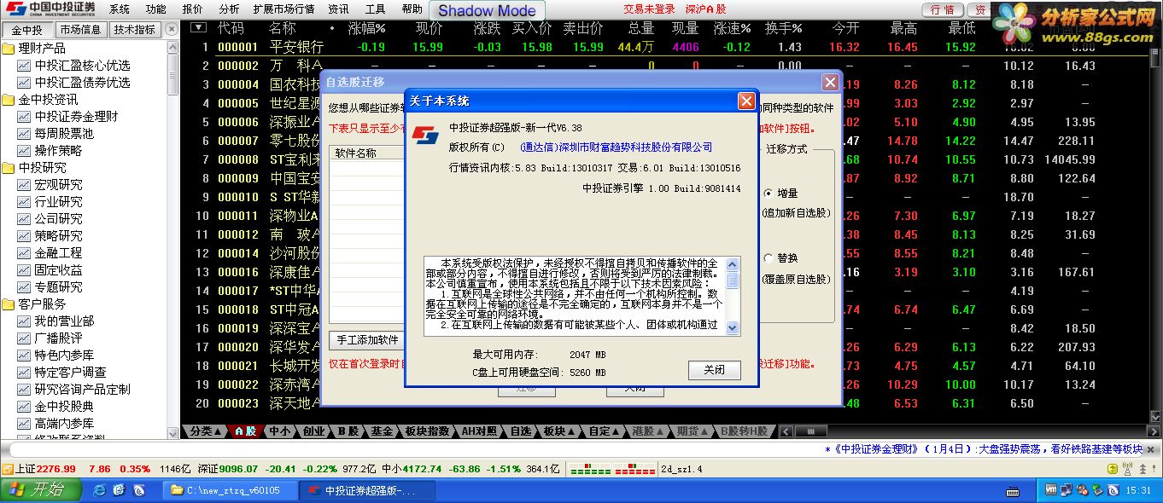1163x503 pixels.
Task: Click the keyboard icon in system tray
Action: coord(1013,491)
